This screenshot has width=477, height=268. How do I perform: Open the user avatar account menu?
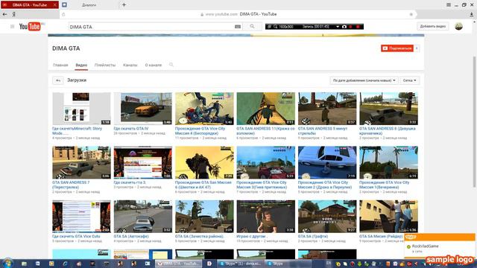pos(458,27)
